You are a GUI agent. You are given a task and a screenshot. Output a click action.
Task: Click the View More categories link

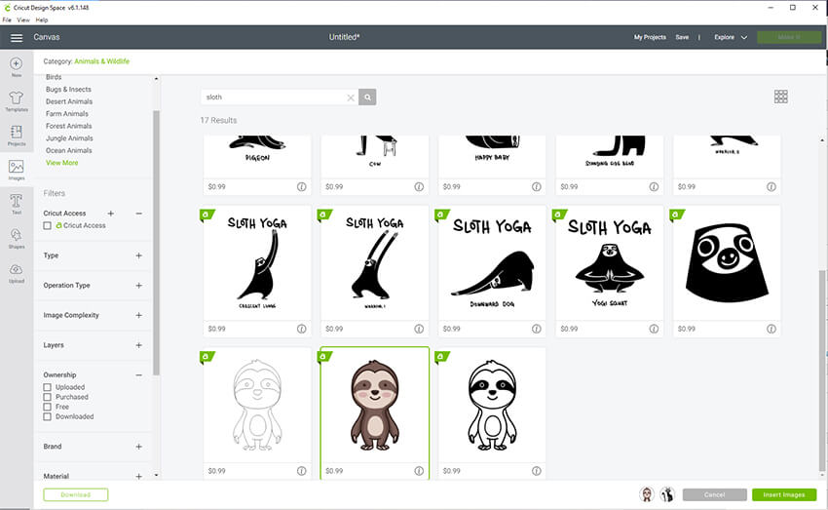click(61, 163)
